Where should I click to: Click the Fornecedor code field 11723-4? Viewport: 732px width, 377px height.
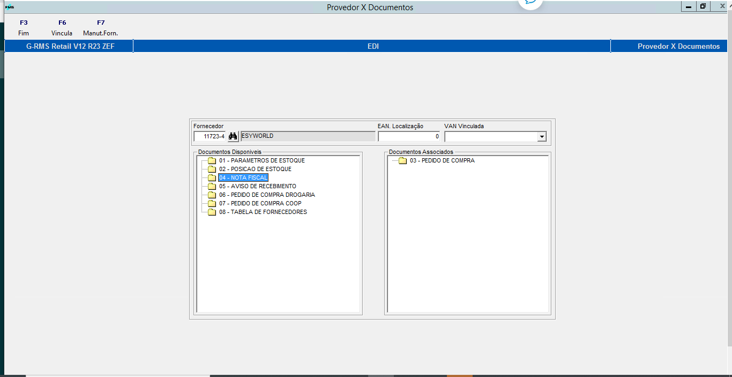point(210,136)
